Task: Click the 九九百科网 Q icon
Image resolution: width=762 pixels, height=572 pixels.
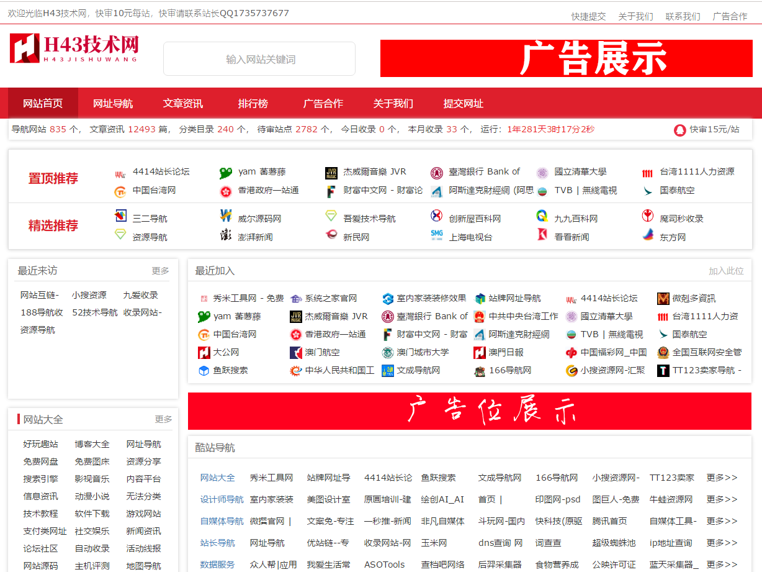Action: tap(542, 217)
